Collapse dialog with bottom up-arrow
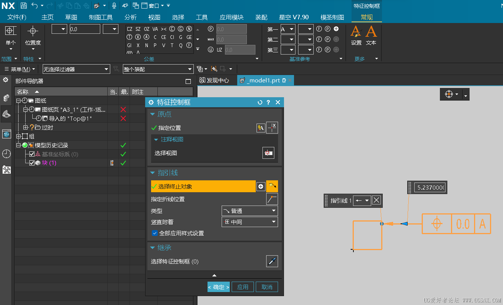The height and width of the screenshot is (305, 503). (214, 275)
